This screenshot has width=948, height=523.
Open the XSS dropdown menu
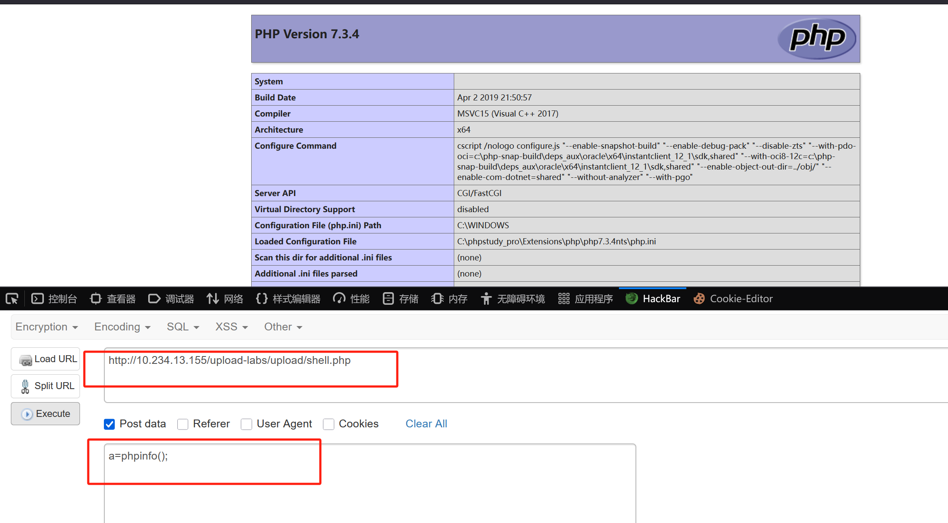point(231,327)
